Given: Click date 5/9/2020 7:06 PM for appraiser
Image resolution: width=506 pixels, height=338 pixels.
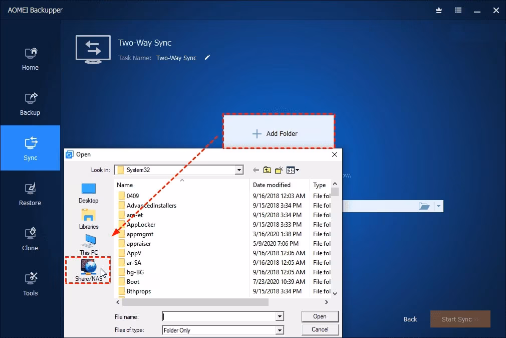Looking at the screenshot, I should pos(276,244).
